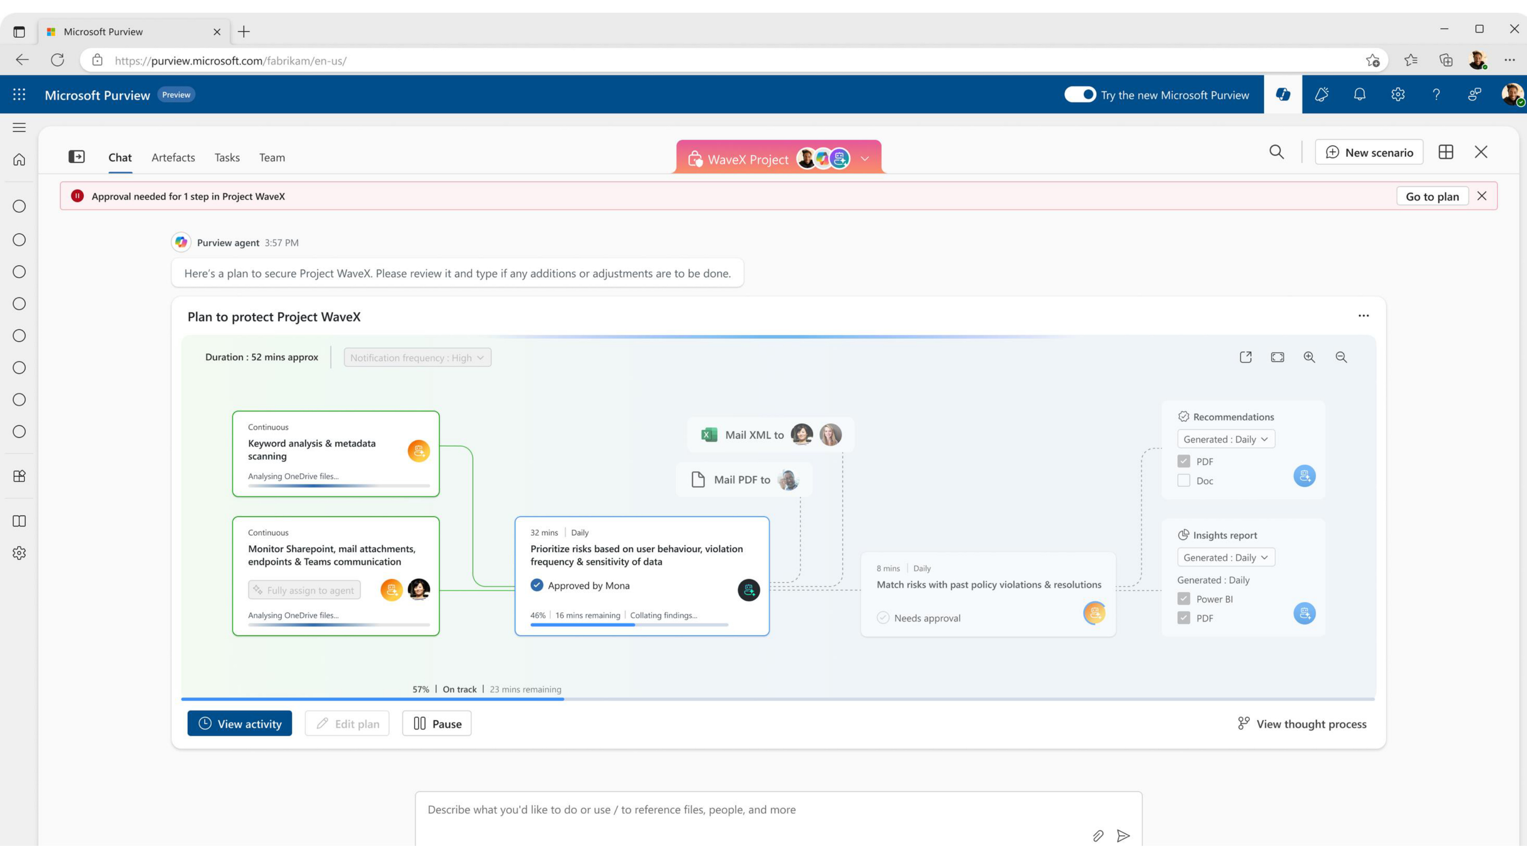The width and height of the screenshot is (1527, 859).
Task: Open the grid layout view icon
Action: [x=1446, y=152]
